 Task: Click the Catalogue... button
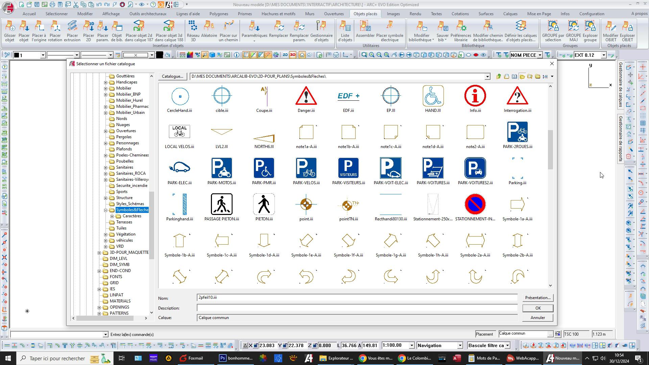pyautogui.click(x=172, y=76)
